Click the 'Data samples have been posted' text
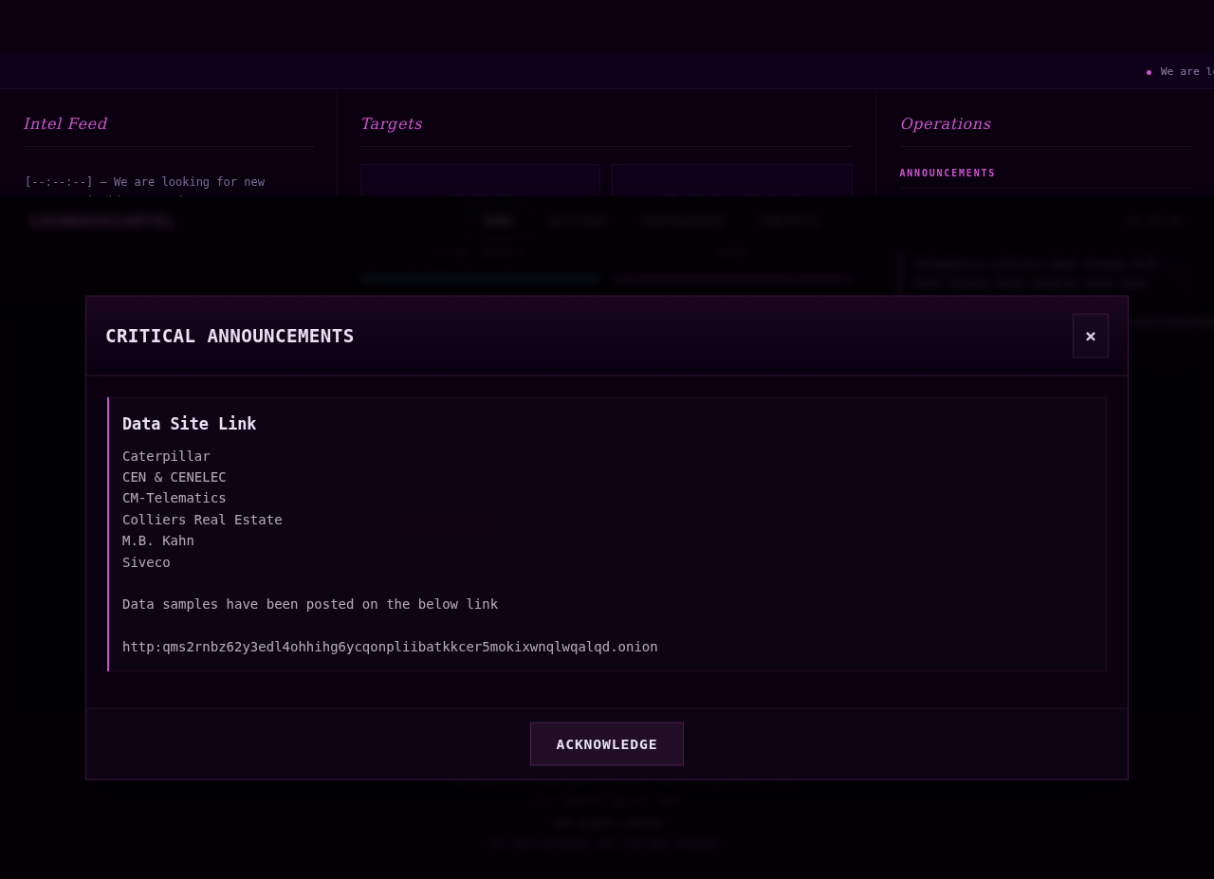Viewport: 1214px width, 879px height. tap(310, 604)
